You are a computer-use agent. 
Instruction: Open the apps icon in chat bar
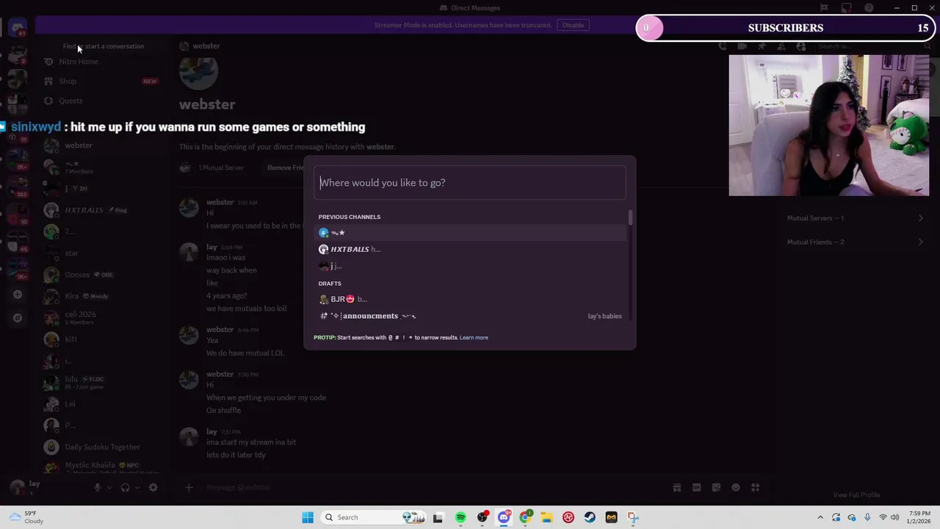755,487
